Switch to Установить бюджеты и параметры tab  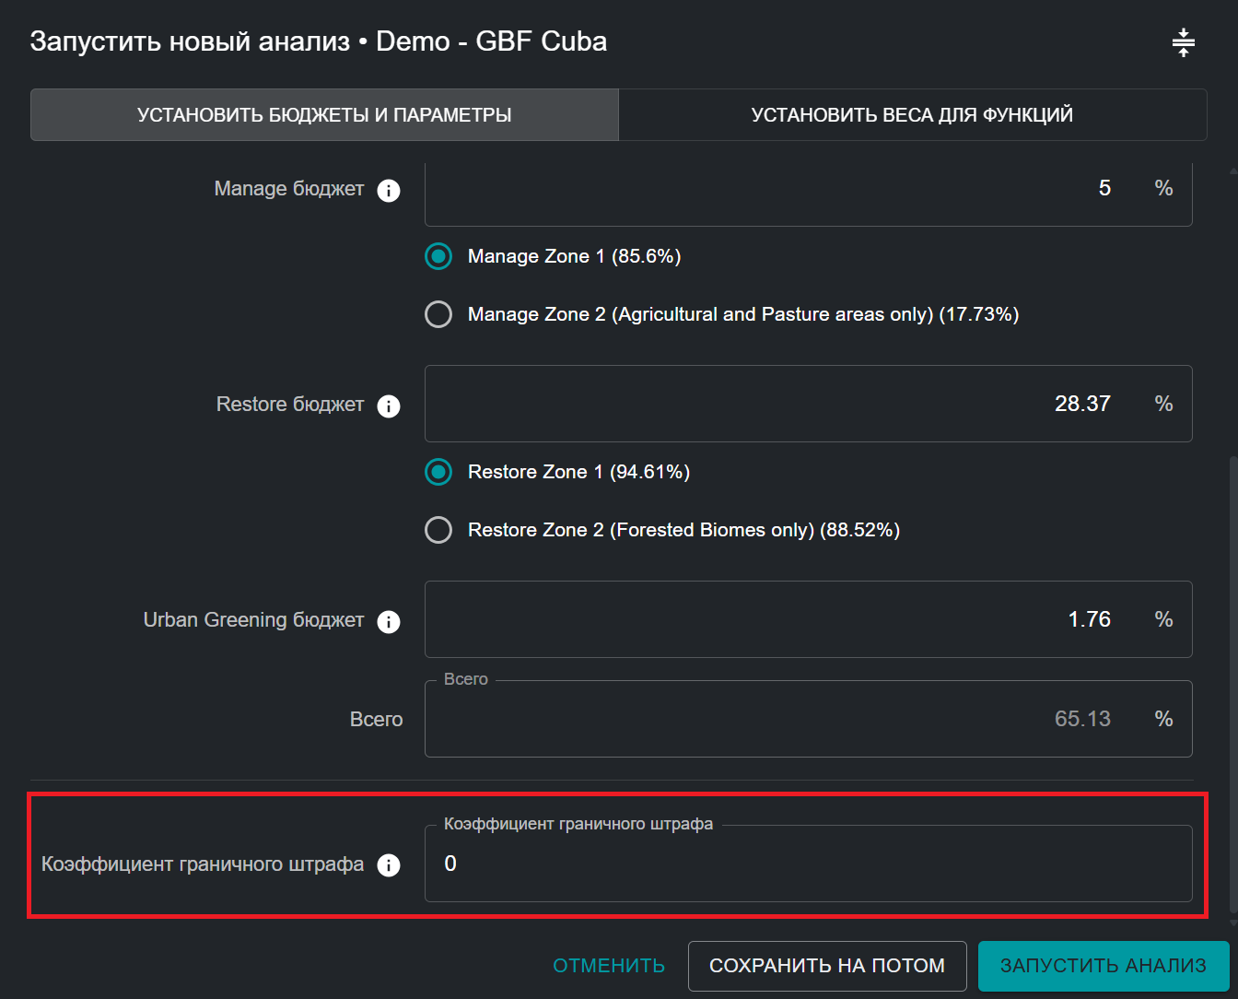pyautogui.click(x=324, y=115)
